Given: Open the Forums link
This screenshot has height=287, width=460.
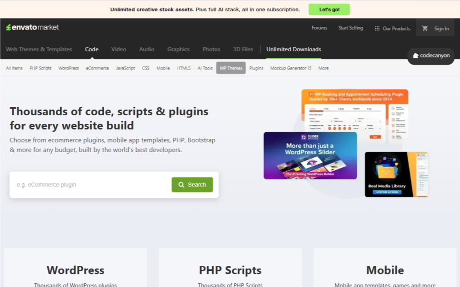Looking at the screenshot, I should [319, 28].
